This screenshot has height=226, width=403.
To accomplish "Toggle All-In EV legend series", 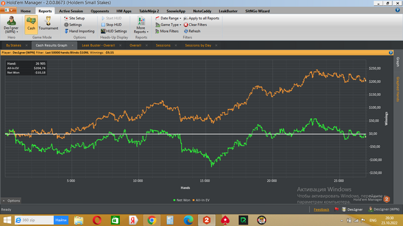I will tap(201, 200).
